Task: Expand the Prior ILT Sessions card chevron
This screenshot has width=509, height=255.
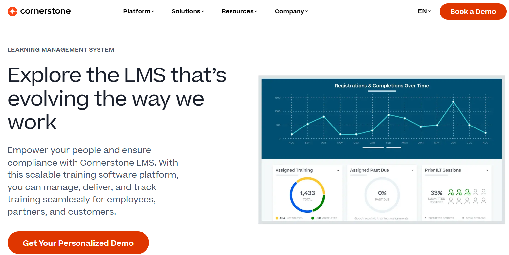Action: 487,170
